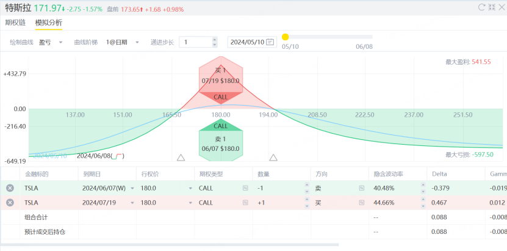
Task: Click the 组合合计 row label
Action: pos(36,217)
